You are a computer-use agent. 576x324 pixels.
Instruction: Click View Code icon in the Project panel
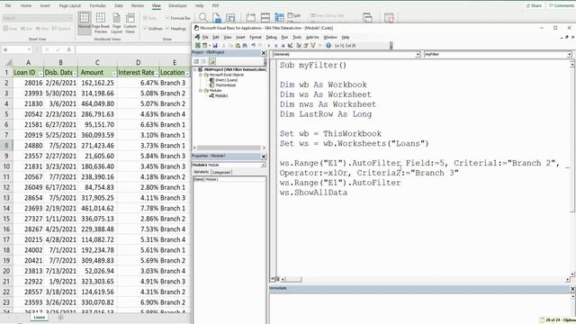click(196, 61)
